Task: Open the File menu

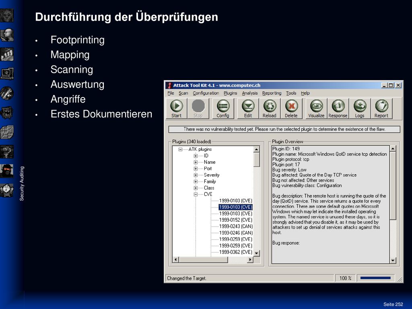Action: tap(171, 93)
